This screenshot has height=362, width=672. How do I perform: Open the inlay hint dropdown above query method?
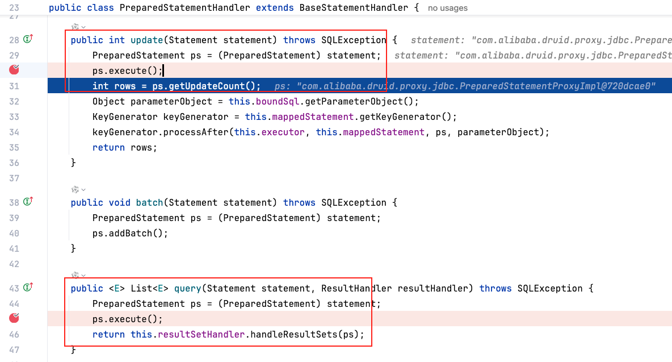click(x=78, y=275)
